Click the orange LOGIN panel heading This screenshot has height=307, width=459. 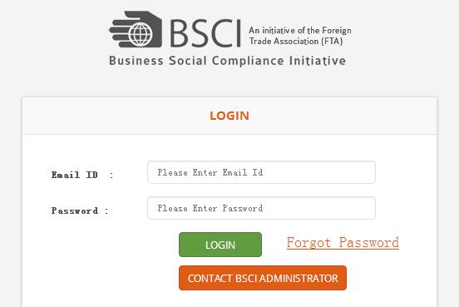(229, 116)
